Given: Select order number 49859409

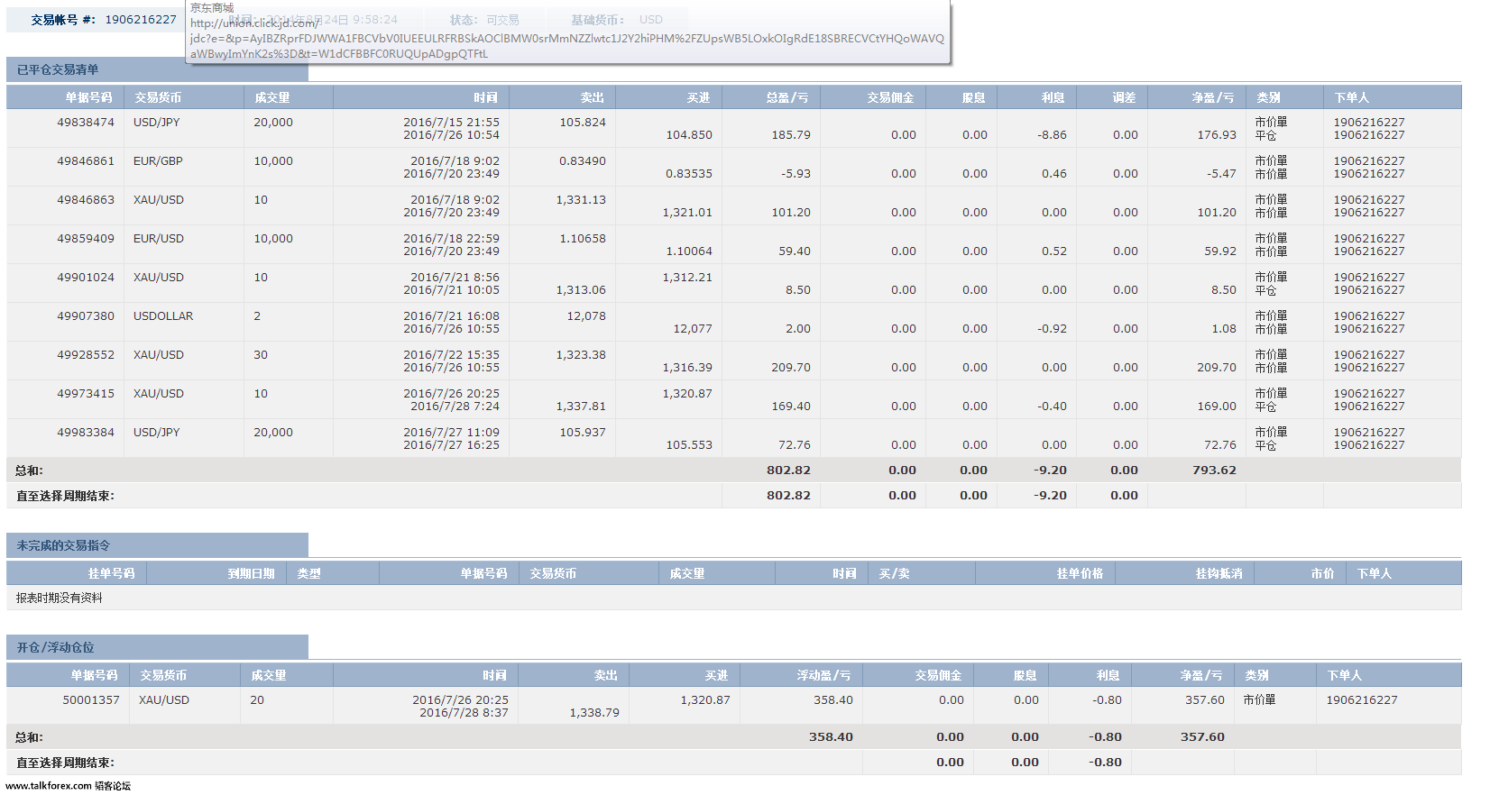Looking at the screenshot, I should coord(86,239).
